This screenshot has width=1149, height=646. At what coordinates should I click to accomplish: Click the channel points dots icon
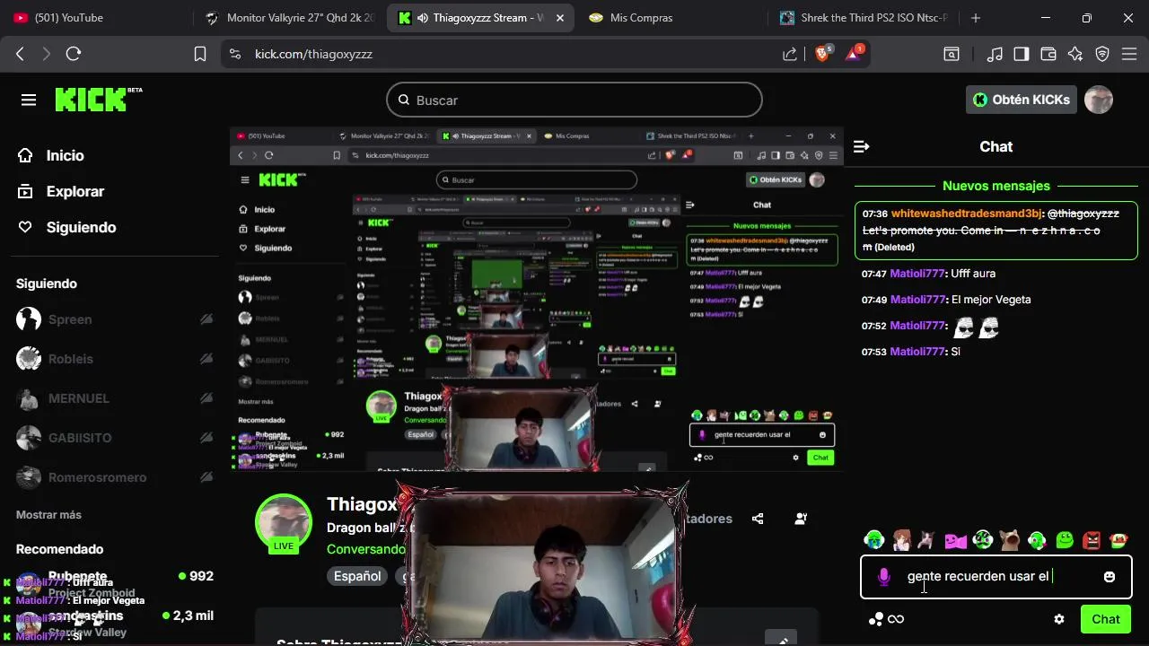876,619
